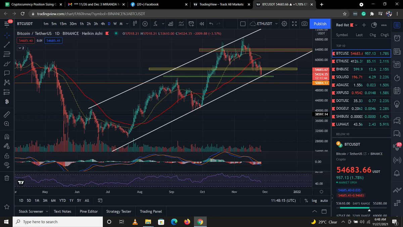This screenshot has height=227, width=403.
Task: Open financials bar chart icon
Action: click(x=171, y=24)
